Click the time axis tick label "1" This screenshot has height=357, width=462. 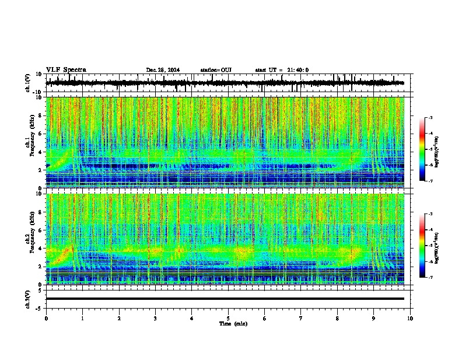(x=82, y=318)
